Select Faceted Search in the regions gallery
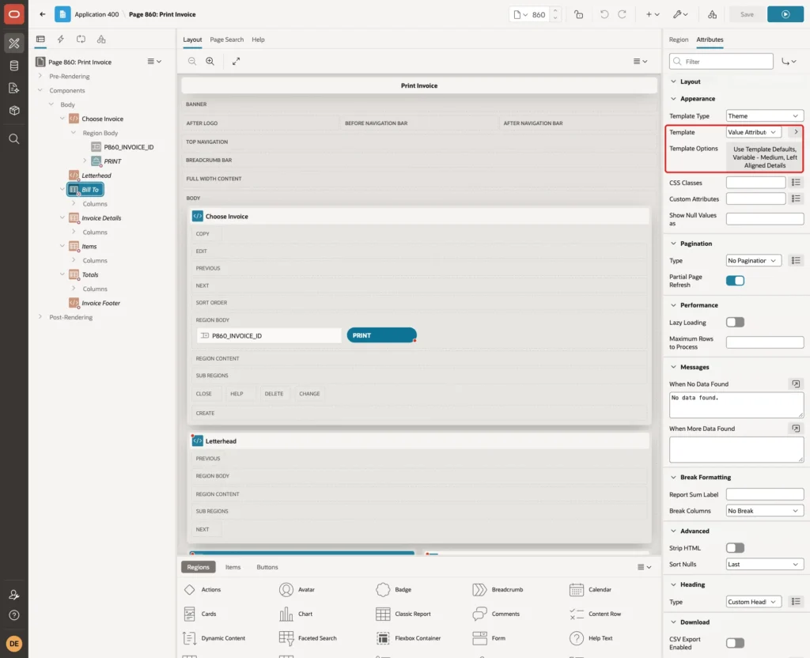Screen dimensions: 810x658 coord(308,638)
